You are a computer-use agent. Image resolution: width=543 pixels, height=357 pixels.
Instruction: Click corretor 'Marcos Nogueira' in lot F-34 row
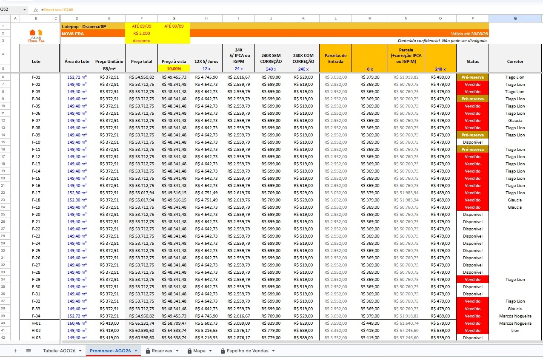coord(515,316)
